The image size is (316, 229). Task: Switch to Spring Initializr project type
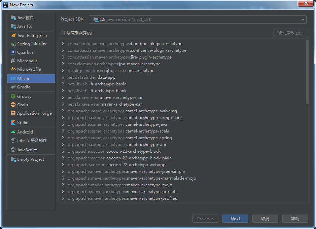[31, 44]
